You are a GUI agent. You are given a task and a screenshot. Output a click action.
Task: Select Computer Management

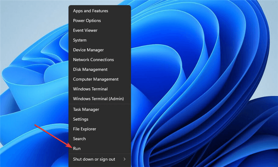[100, 79]
